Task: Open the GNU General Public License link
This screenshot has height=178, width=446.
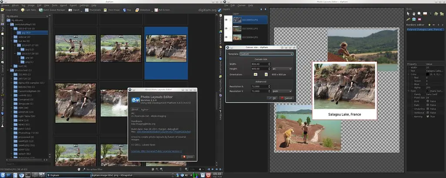Action: pyautogui.click(x=156, y=151)
